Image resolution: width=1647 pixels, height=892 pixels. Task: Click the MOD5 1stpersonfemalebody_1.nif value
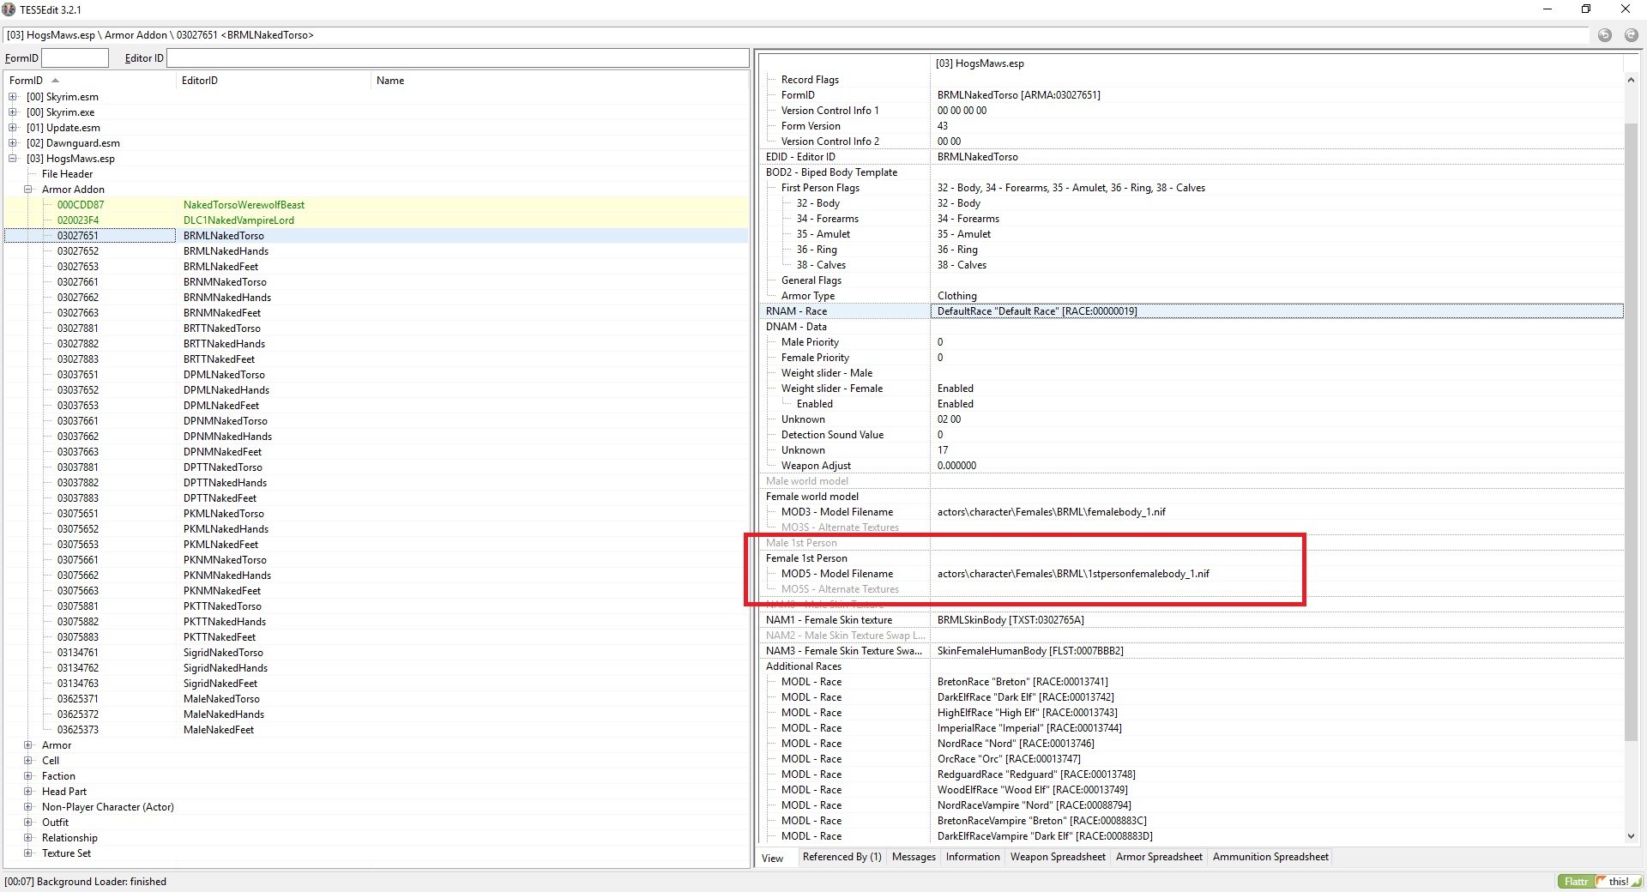[1073, 574]
